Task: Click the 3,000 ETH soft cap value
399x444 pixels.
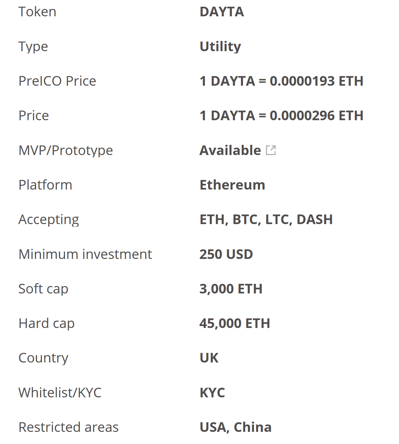Action: (x=231, y=289)
